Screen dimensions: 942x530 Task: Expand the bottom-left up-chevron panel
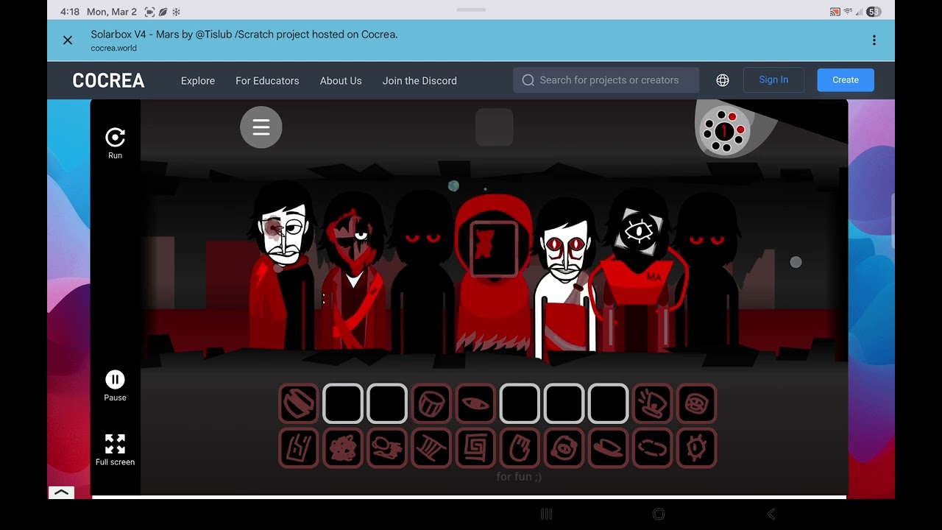(61, 492)
